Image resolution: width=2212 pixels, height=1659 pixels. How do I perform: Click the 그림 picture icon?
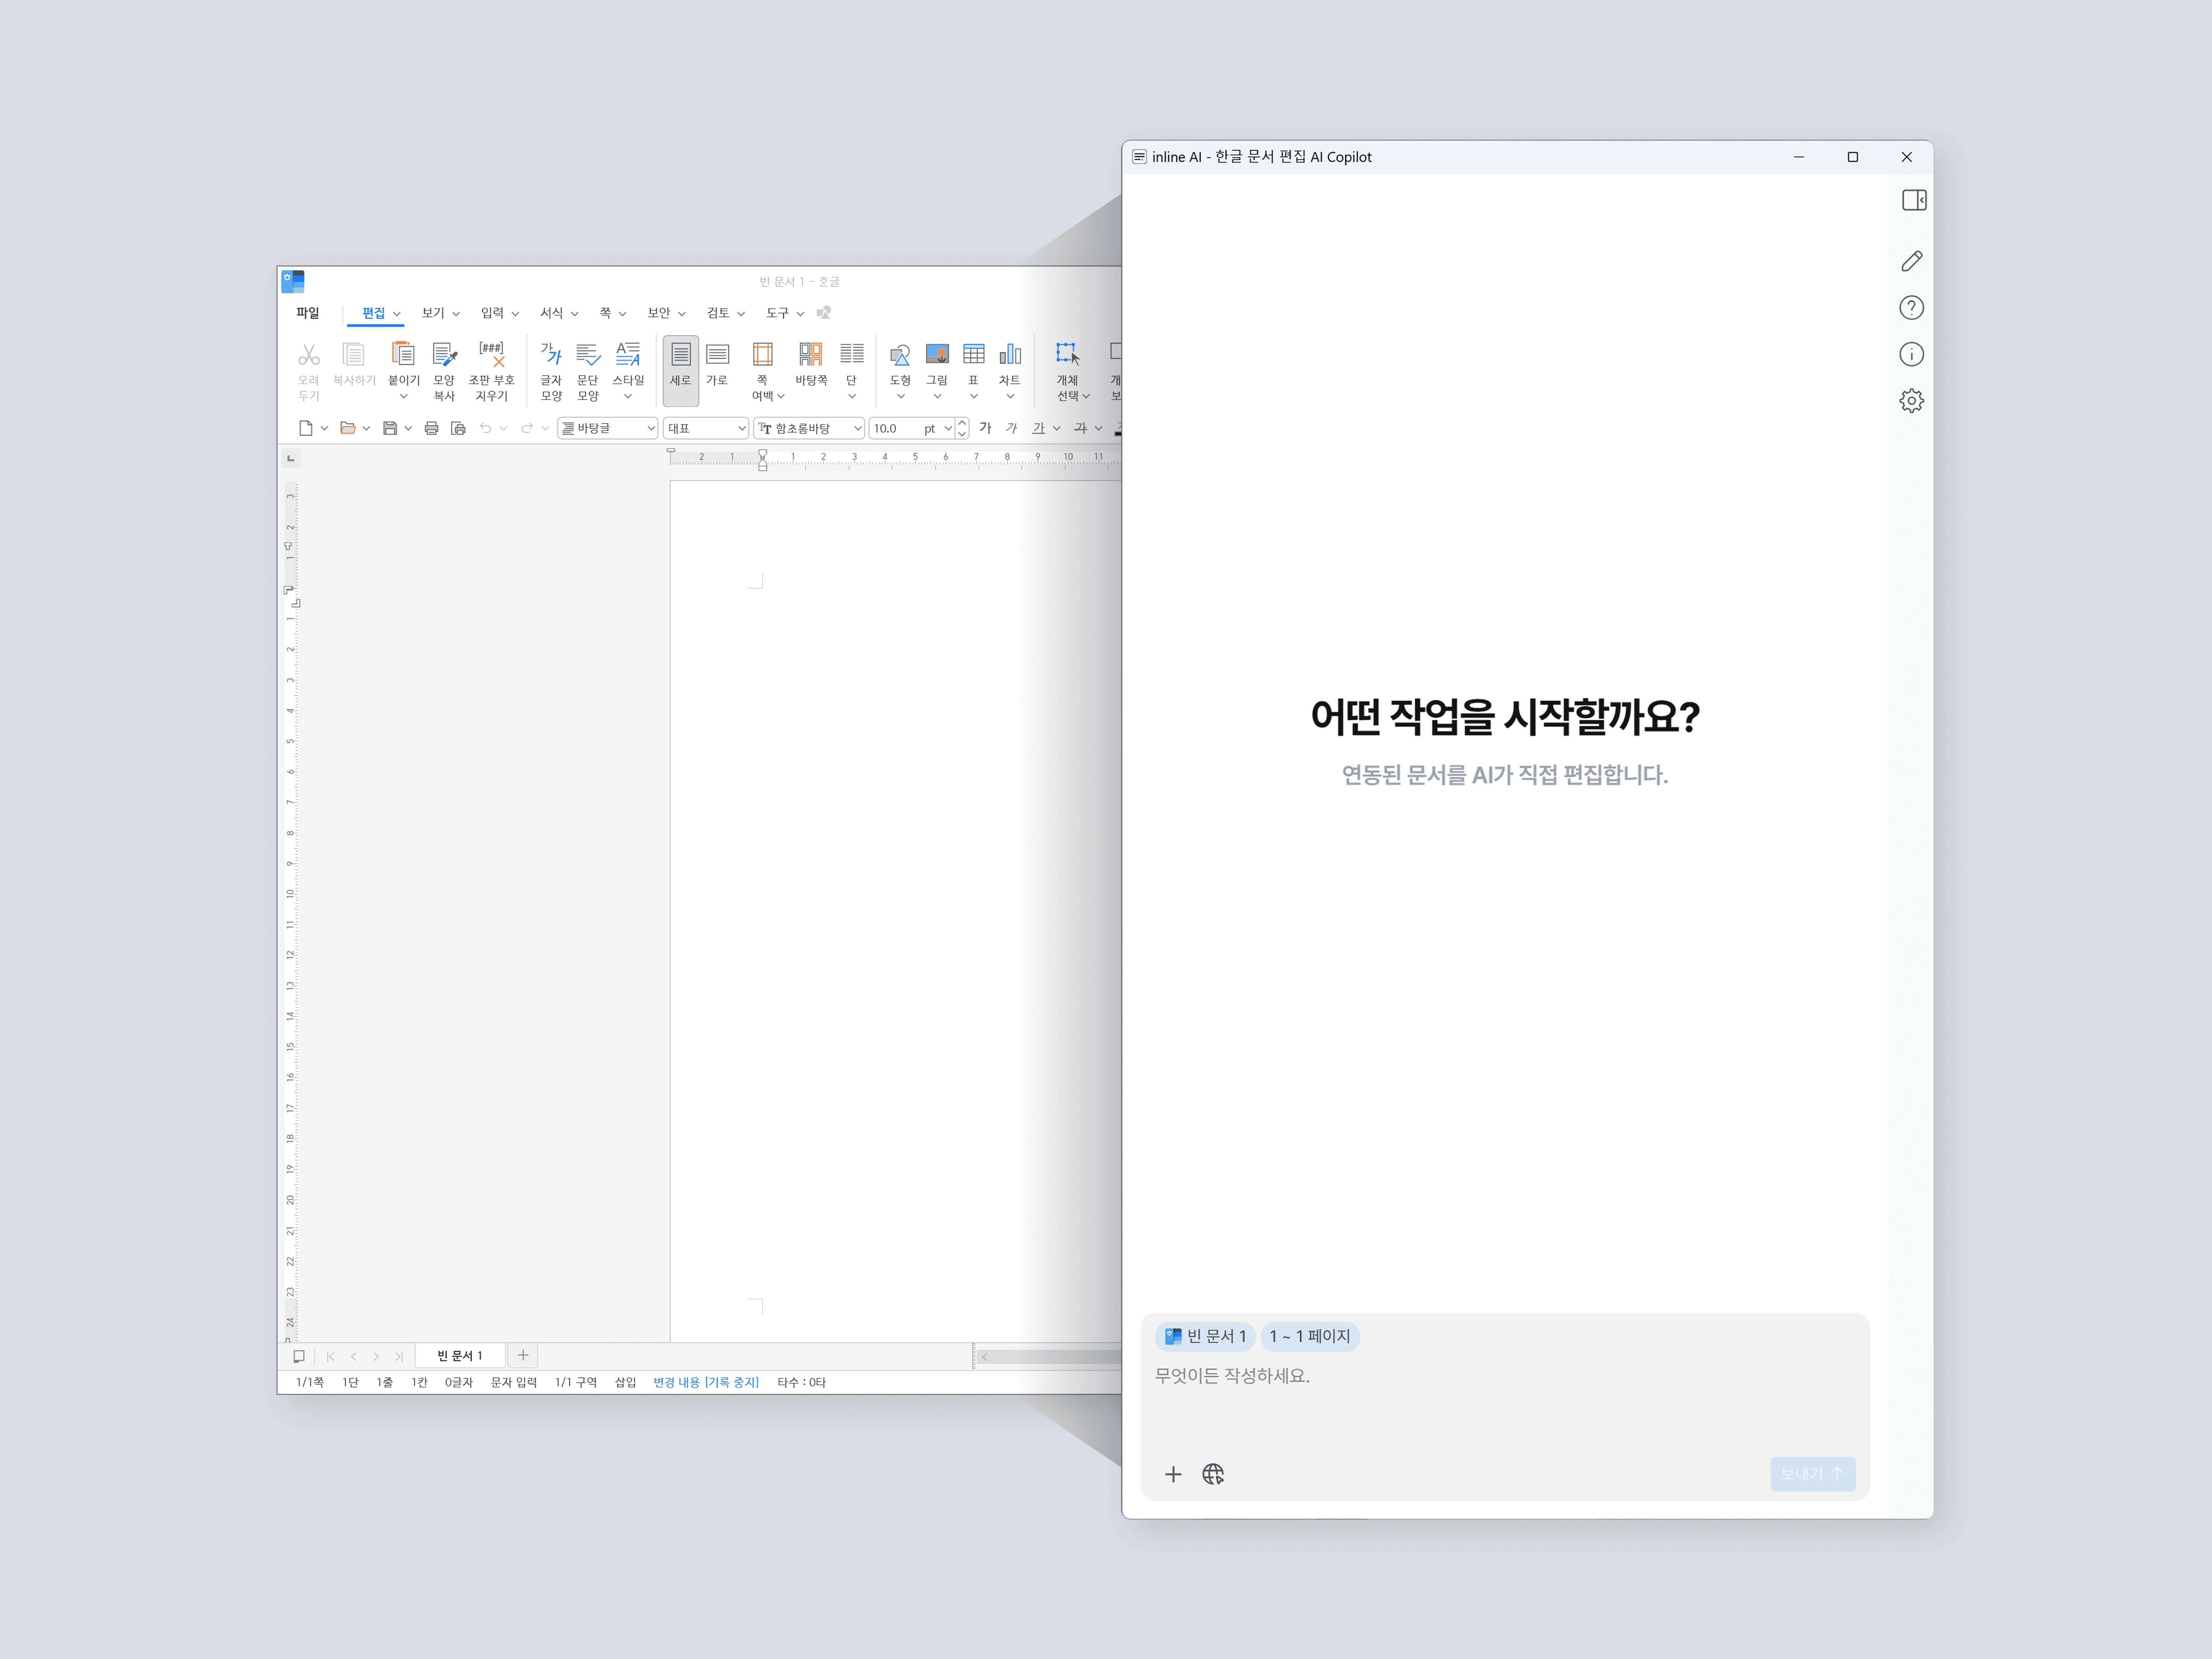coord(937,354)
